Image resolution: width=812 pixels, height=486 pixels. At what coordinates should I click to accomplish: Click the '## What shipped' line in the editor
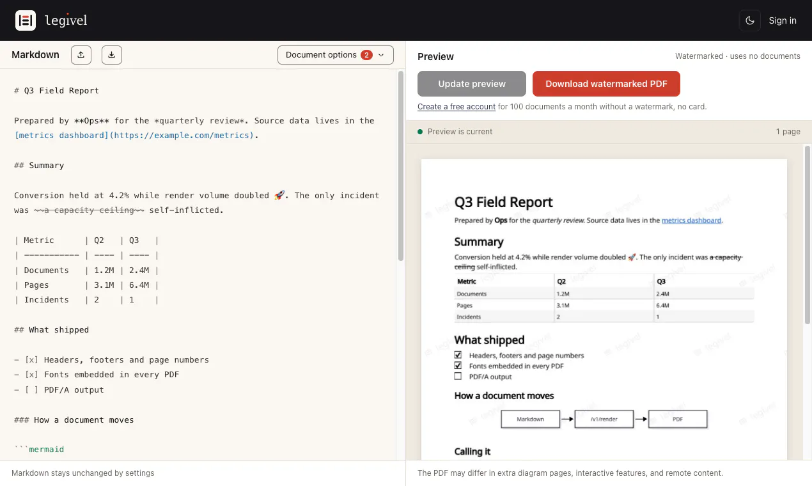point(51,330)
